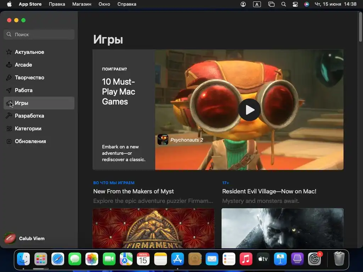Image resolution: width=363 pixels, height=272 pixels.
Task: Open Maps from the Dock
Action: coord(126,259)
